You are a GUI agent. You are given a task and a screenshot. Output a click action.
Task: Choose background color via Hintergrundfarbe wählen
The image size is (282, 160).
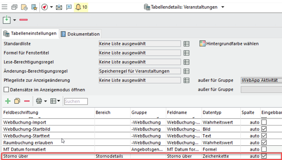tap(229, 44)
